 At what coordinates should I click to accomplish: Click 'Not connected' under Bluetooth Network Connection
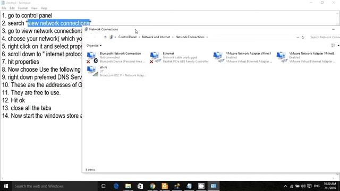[x=109, y=57]
